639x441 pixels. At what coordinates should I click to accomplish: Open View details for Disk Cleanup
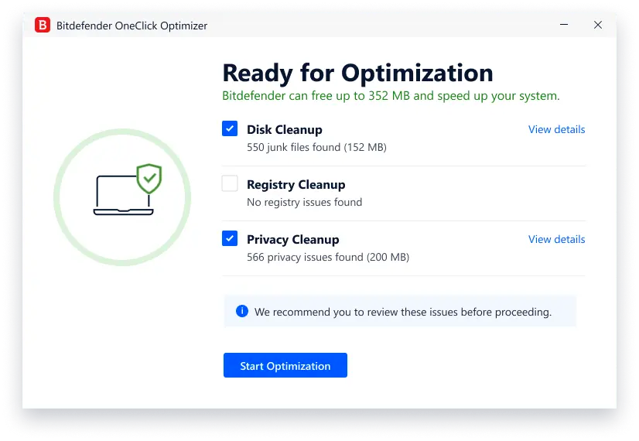click(557, 129)
